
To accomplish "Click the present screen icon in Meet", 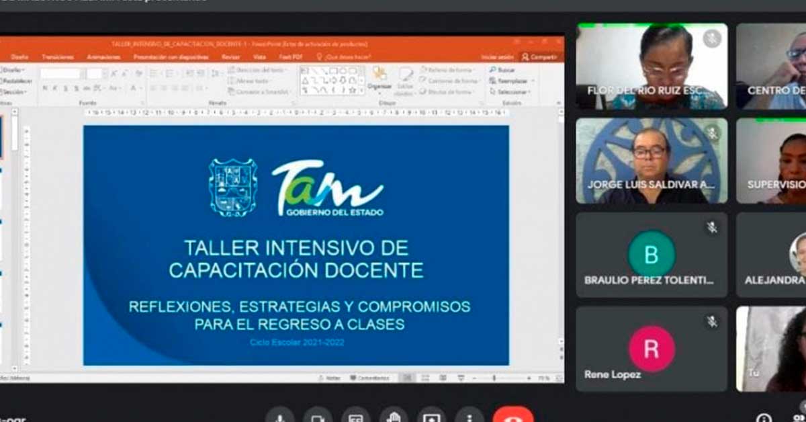I will click(431, 417).
